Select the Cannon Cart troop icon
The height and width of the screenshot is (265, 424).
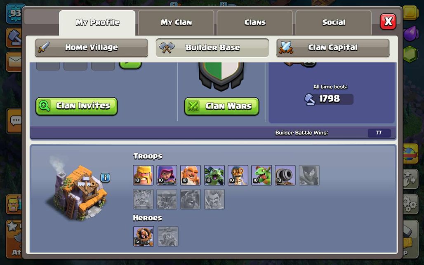coord(285,175)
